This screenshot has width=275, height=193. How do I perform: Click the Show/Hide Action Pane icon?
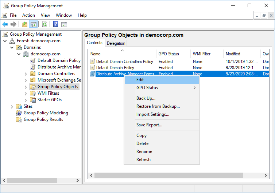pos(64,24)
